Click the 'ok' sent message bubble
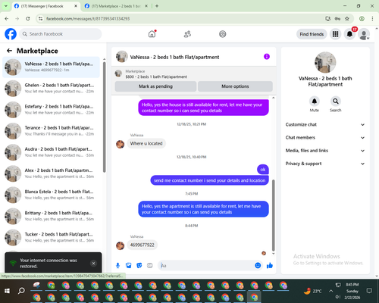This screenshot has height=303, width=379. click(263, 170)
